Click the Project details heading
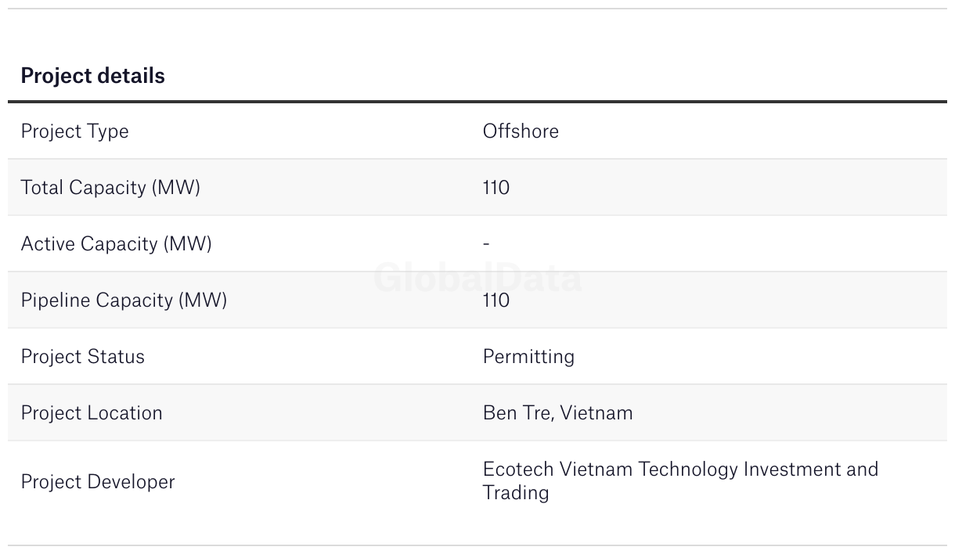Viewport: 955px width, 554px height. (92, 76)
